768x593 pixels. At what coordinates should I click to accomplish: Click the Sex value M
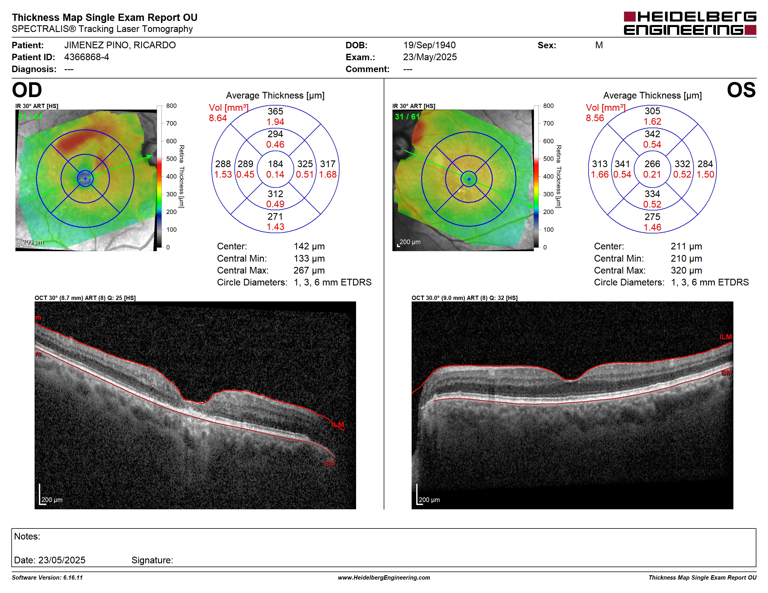point(599,45)
